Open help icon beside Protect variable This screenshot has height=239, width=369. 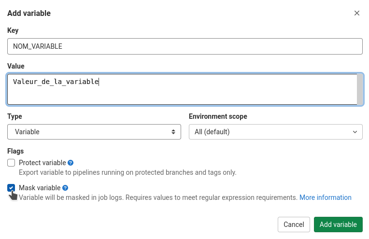[x=71, y=163]
